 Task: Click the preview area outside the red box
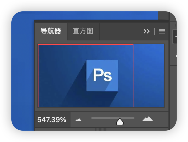[x=149, y=75]
